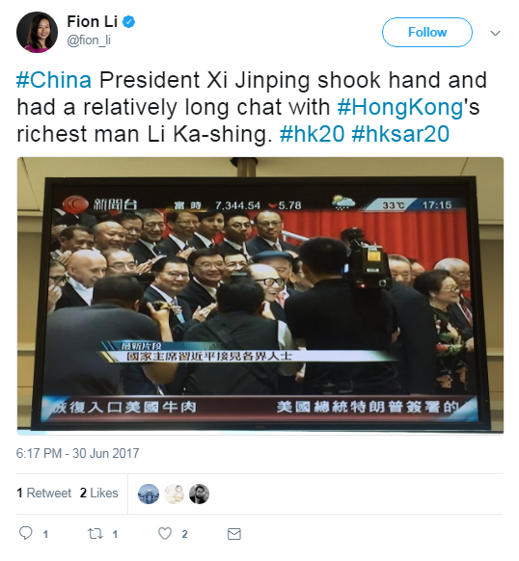Open third liker's dark avatar
Image resolution: width=519 pixels, height=561 pixels.
[x=199, y=494]
